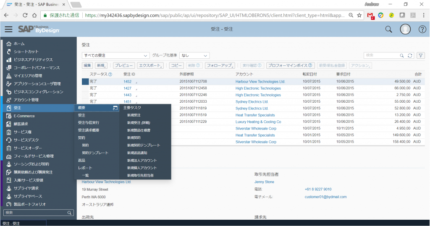This screenshot has height=226, width=430.
Task: Click the コピー button
Action: (x=176, y=65)
